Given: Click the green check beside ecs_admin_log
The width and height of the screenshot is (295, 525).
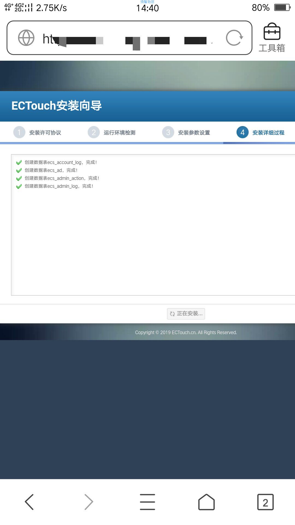Looking at the screenshot, I should [x=19, y=186].
